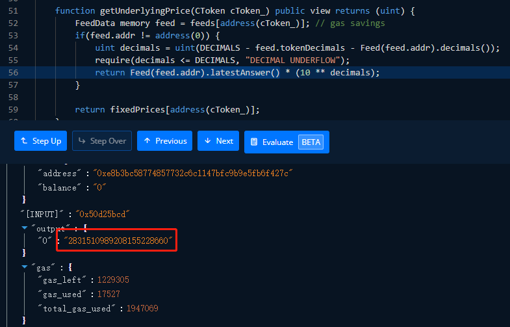Viewport: 510px width, 327px height.
Task: Click the Step Up button
Action: tap(41, 141)
